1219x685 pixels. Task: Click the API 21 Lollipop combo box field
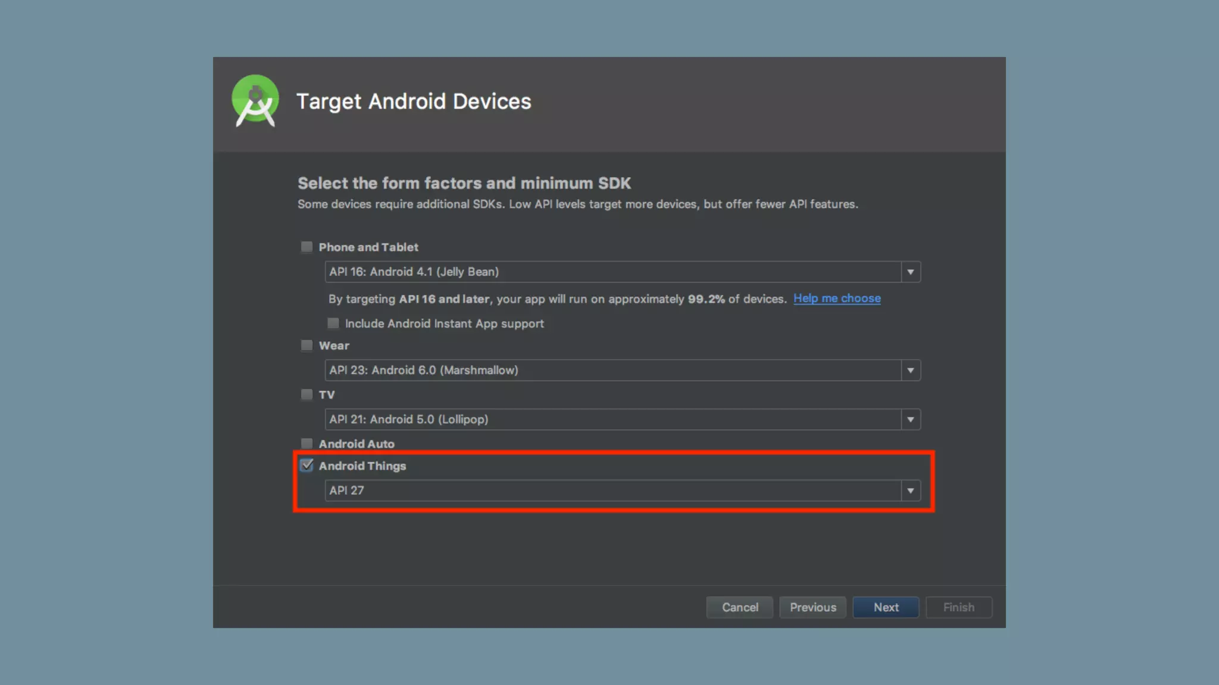click(612, 420)
